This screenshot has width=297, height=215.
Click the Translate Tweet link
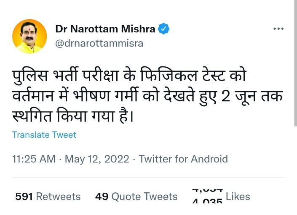(44, 135)
